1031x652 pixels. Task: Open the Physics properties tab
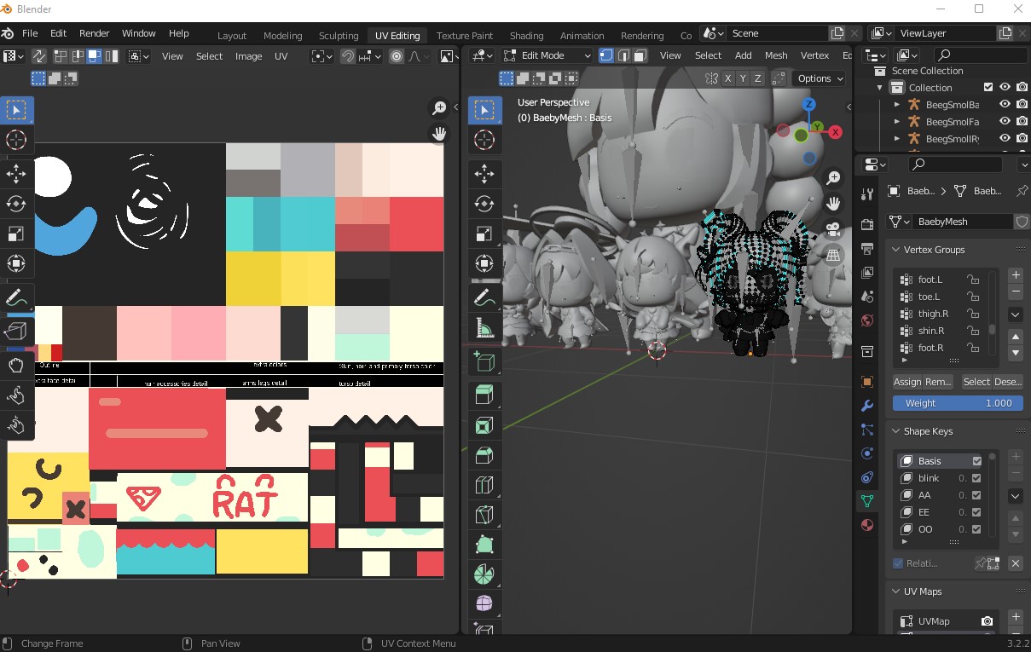pos(867,453)
